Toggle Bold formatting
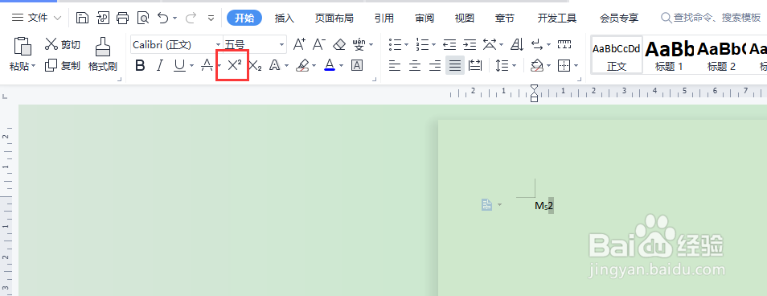The height and width of the screenshot is (296, 767). (x=141, y=65)
